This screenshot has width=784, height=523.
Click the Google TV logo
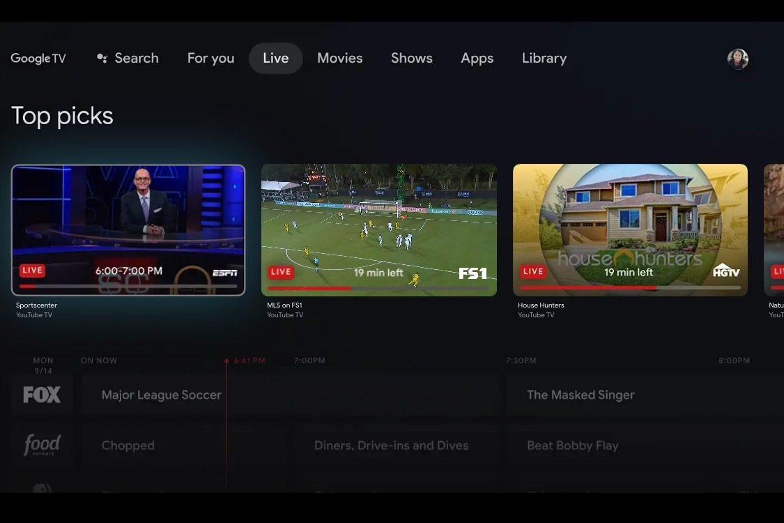coord(38,59)
